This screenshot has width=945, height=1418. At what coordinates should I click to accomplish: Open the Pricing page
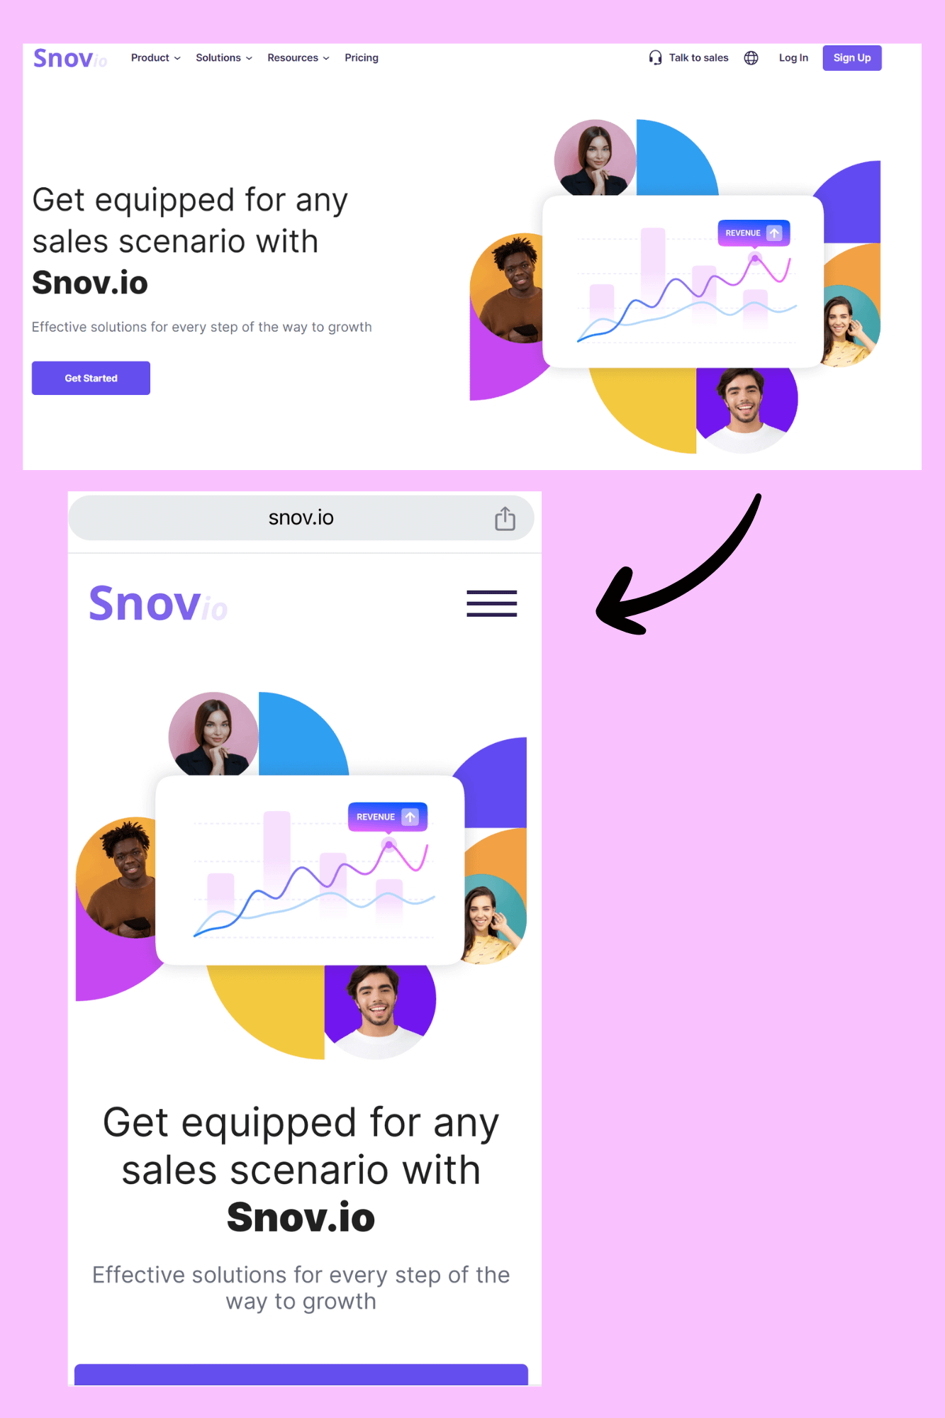(x=362, y=58)
